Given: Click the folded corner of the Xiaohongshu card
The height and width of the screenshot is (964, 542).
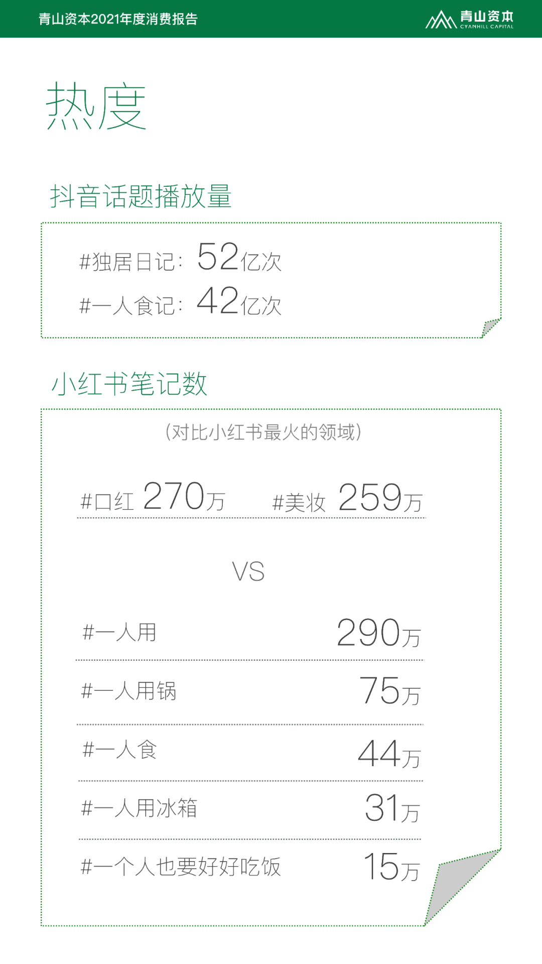Looking at the screenshot, I should point(462,887).
